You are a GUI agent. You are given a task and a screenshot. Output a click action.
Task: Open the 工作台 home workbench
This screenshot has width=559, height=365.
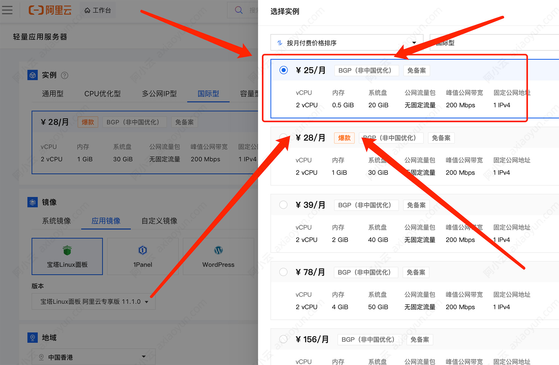98,10
